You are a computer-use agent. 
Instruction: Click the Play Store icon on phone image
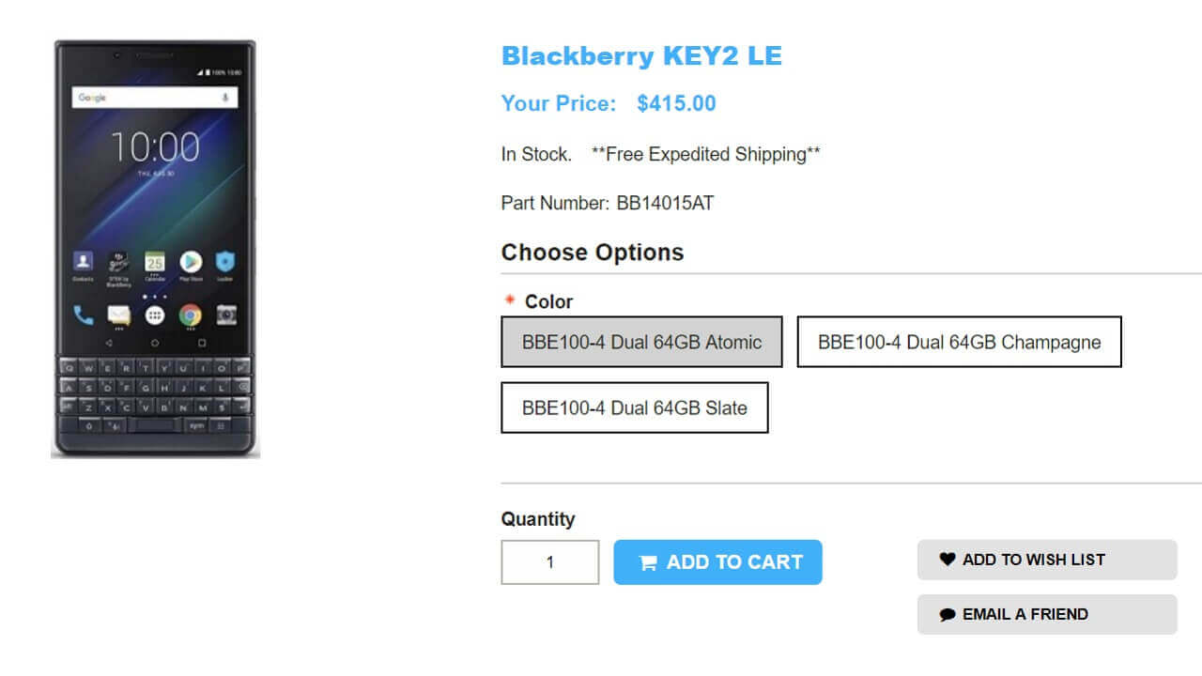point(191,262)
